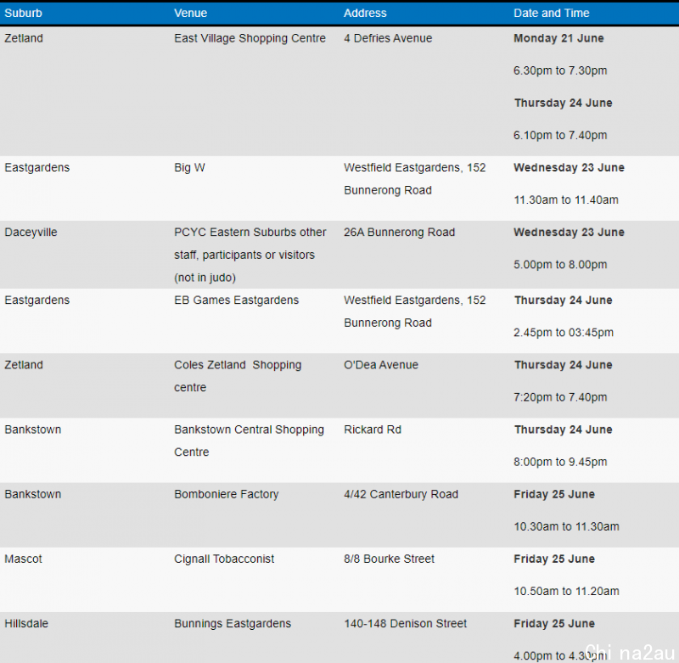Click the Monday 21 June date

[x=558, y=38]
